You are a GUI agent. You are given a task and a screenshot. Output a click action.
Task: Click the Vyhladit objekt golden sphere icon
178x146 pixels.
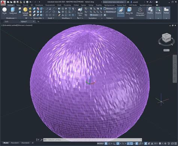pyautogui.click(x=25, y=9)
